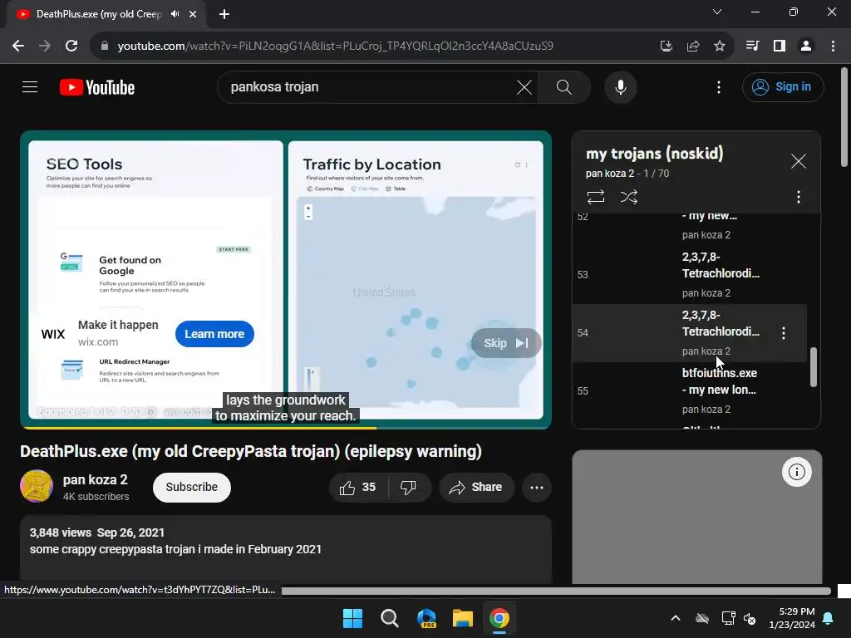Click info icon on sidebar ad

coord(796,472)
